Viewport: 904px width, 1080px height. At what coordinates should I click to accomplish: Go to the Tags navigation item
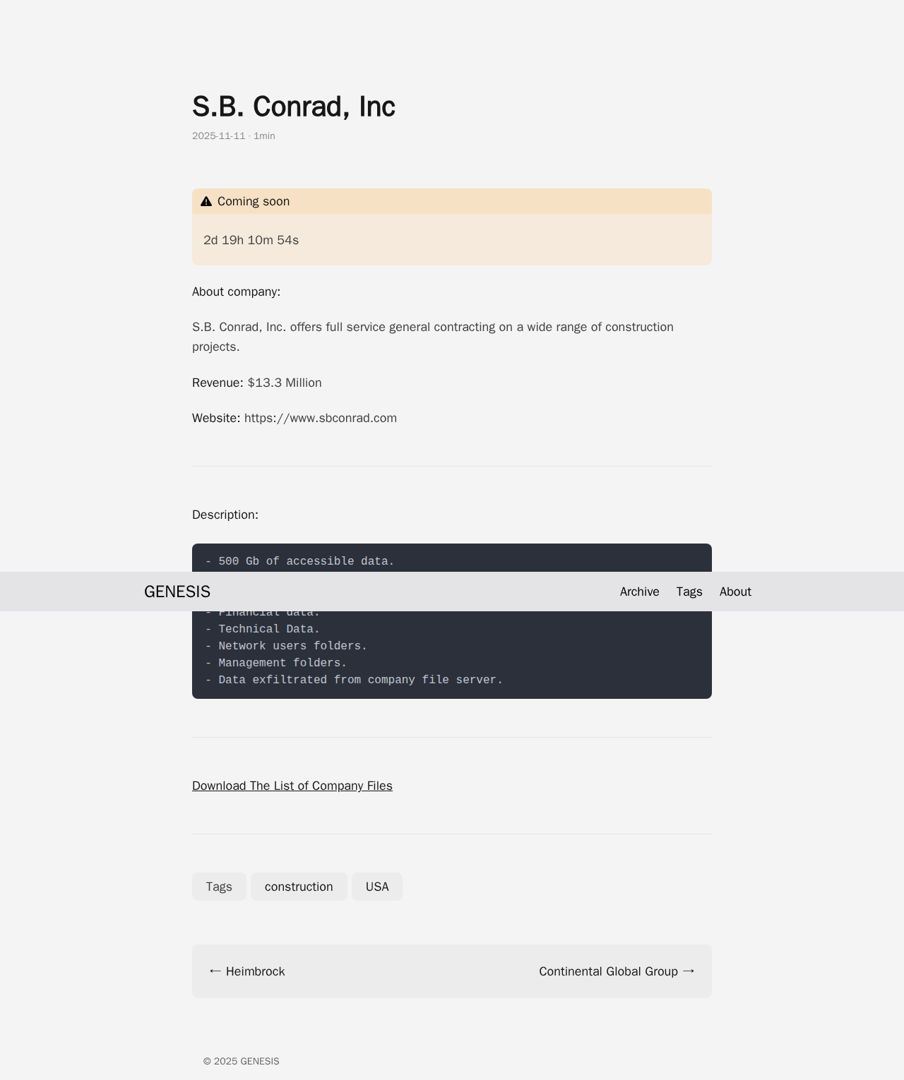[x=689, y=592]
